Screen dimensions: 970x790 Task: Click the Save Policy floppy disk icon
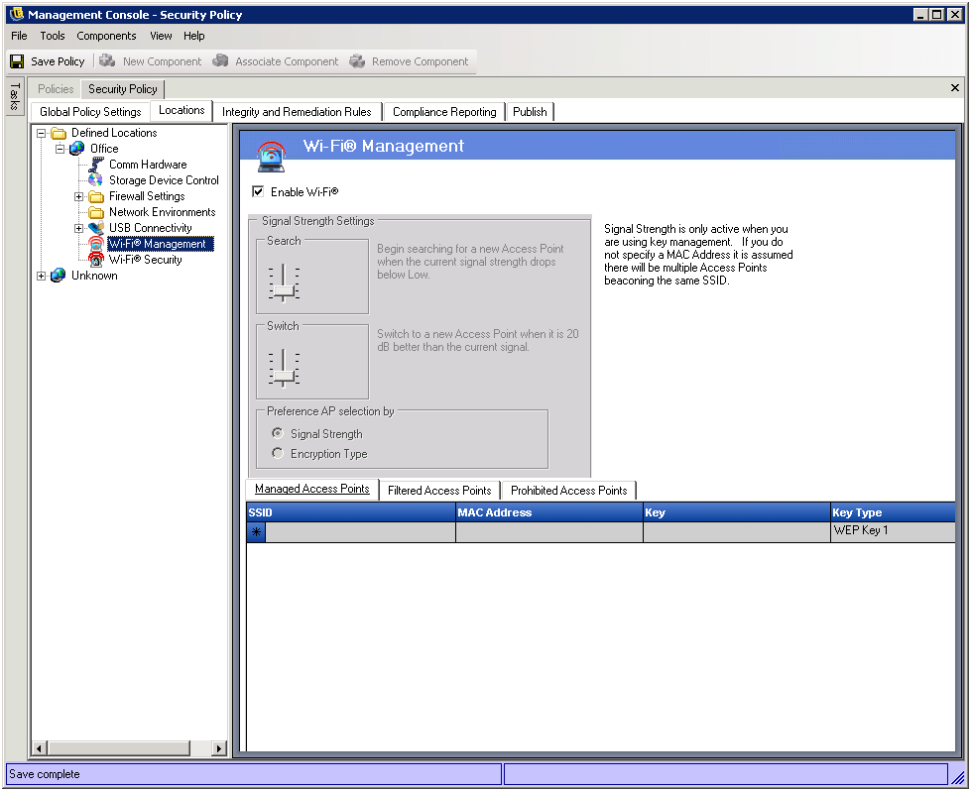pos(17,61)
